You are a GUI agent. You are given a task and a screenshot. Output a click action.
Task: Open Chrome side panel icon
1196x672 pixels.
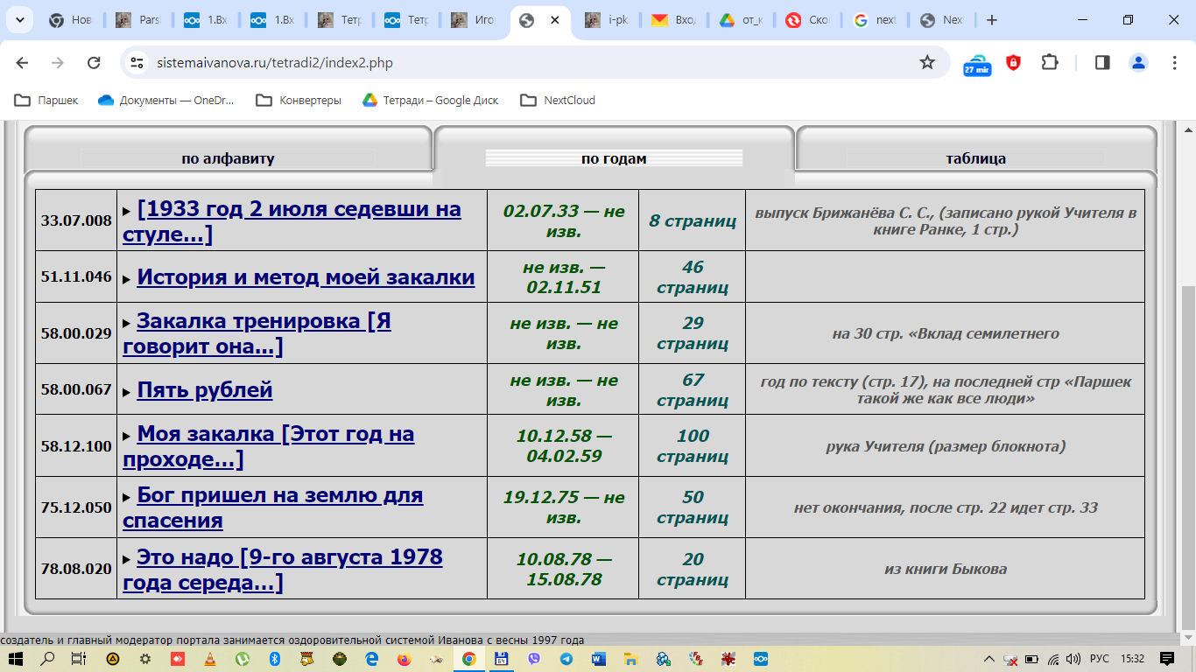click(1102, 62)
